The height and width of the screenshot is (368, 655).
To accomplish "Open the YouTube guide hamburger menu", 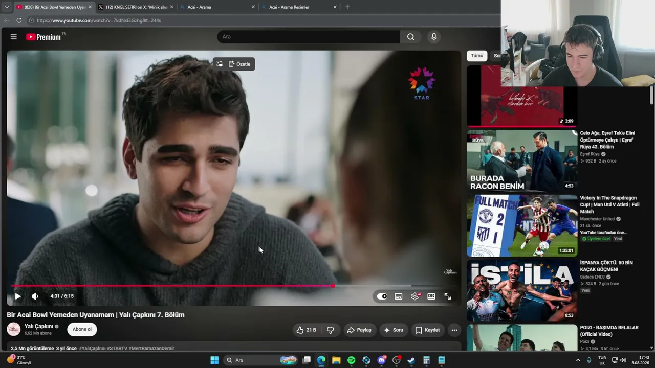I will tap(14, 37).
